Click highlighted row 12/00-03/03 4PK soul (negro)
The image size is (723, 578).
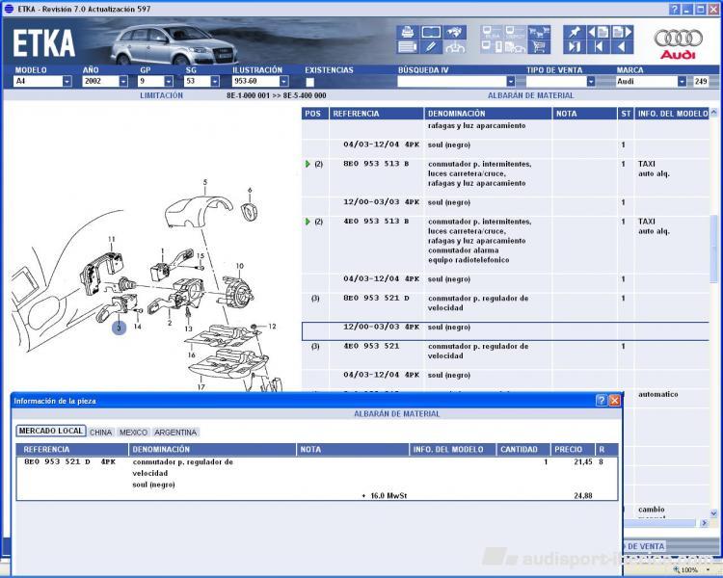505,331
